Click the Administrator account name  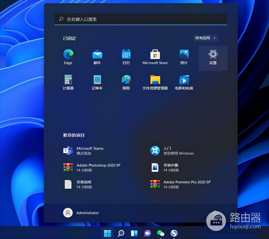click(x=88, y=213)
